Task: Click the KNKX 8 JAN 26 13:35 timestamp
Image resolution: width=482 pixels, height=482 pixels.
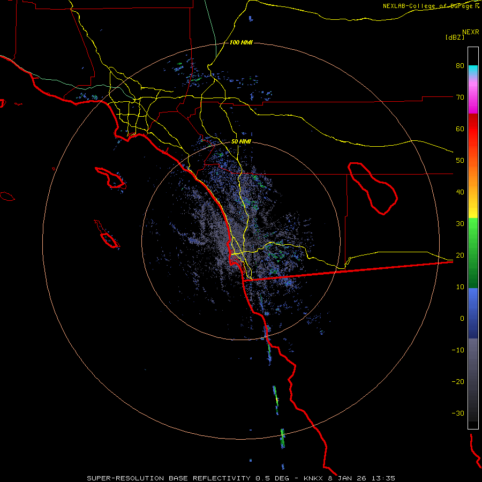Action: coord(349,478)
